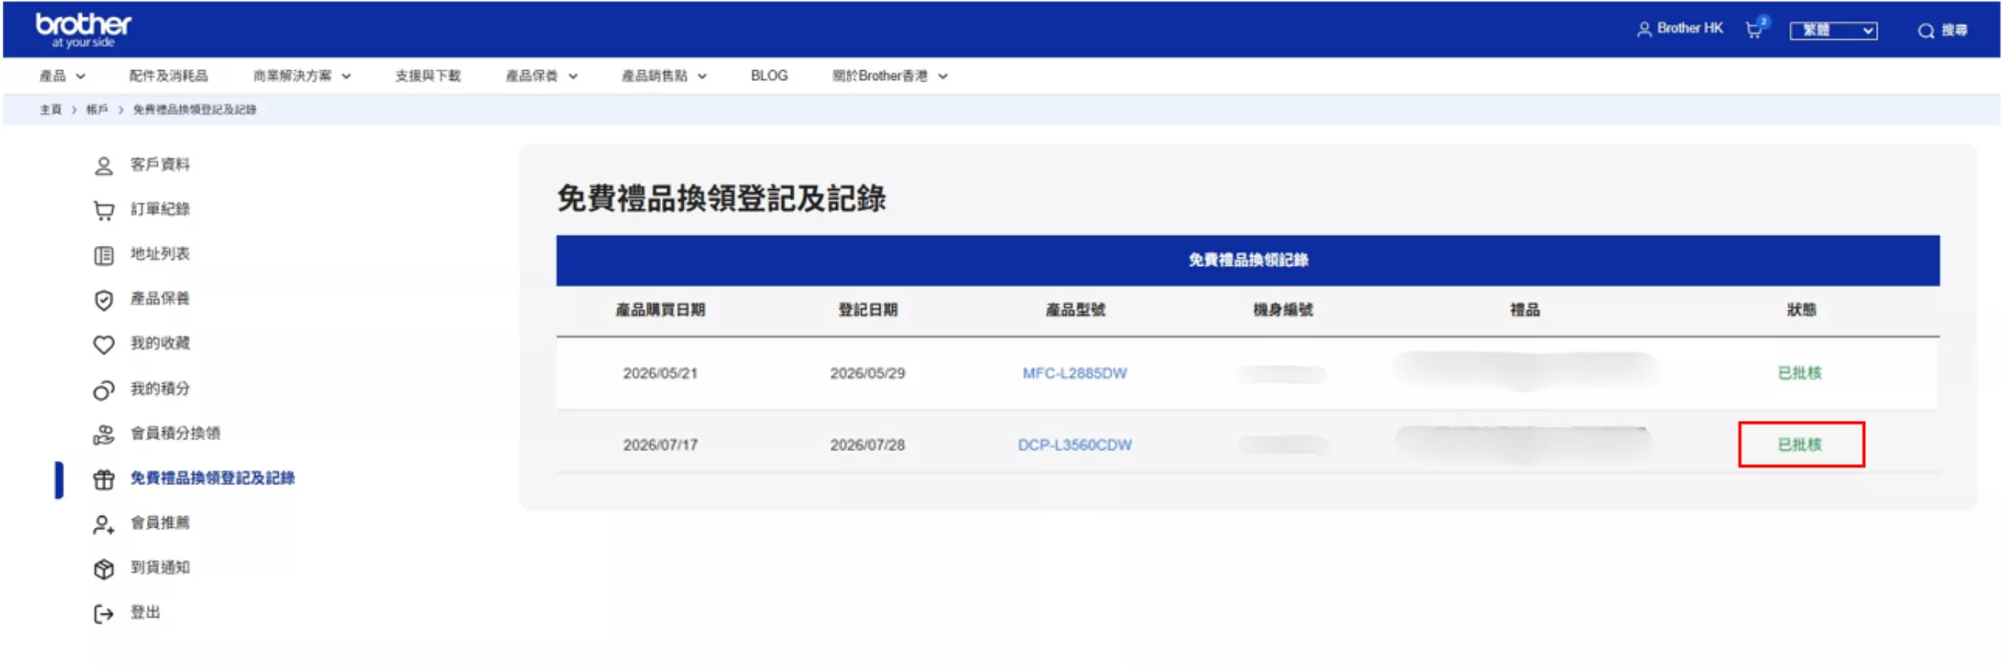Select 我的收藏 in the sidebar
This screenshot has height=666, width=2002.
point(159,343)
